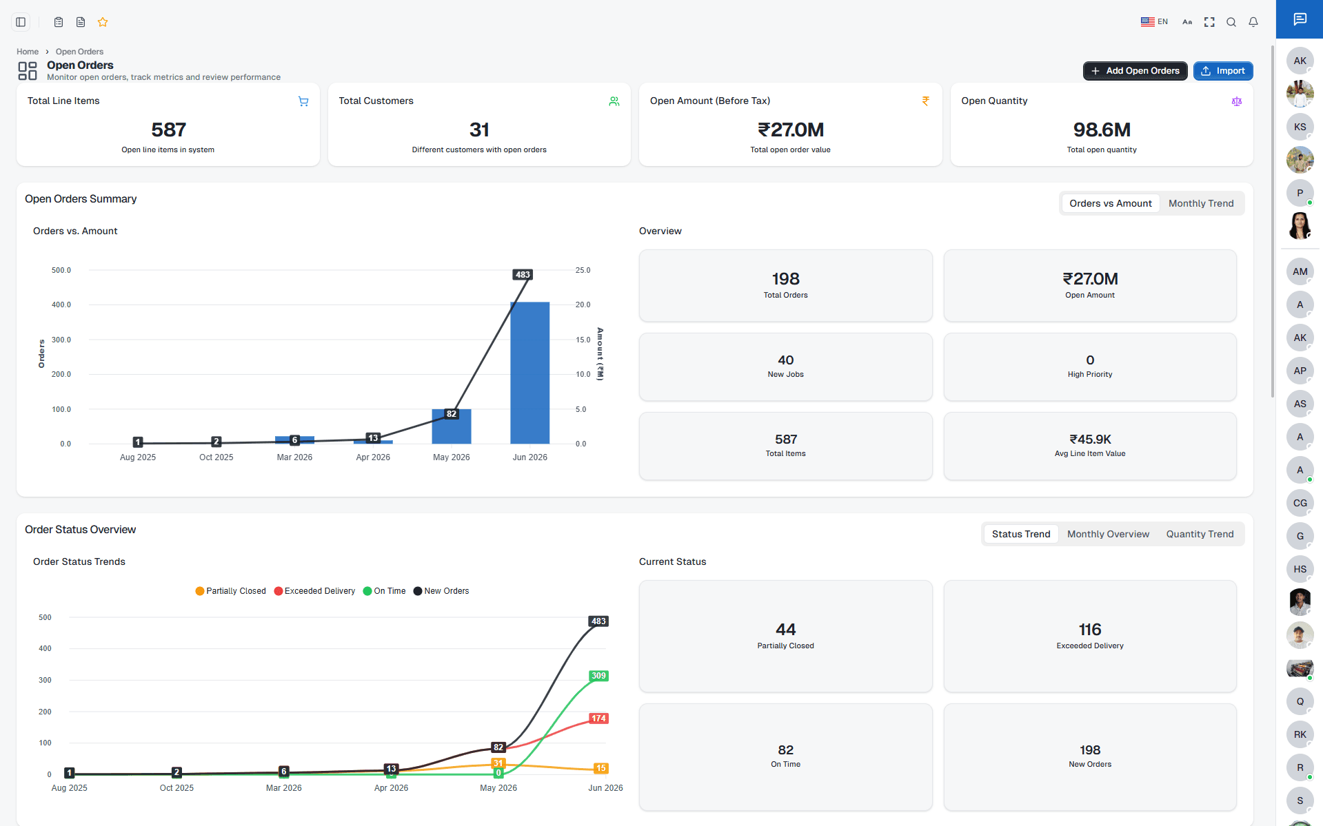
Task: Go to Home breadcrumb link
Action: (x=28, y=52)
